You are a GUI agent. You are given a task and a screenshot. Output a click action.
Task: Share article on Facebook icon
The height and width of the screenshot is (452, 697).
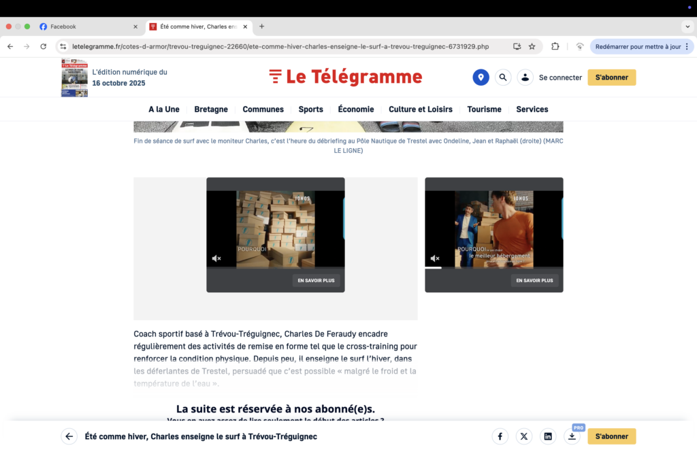point(500,436)
